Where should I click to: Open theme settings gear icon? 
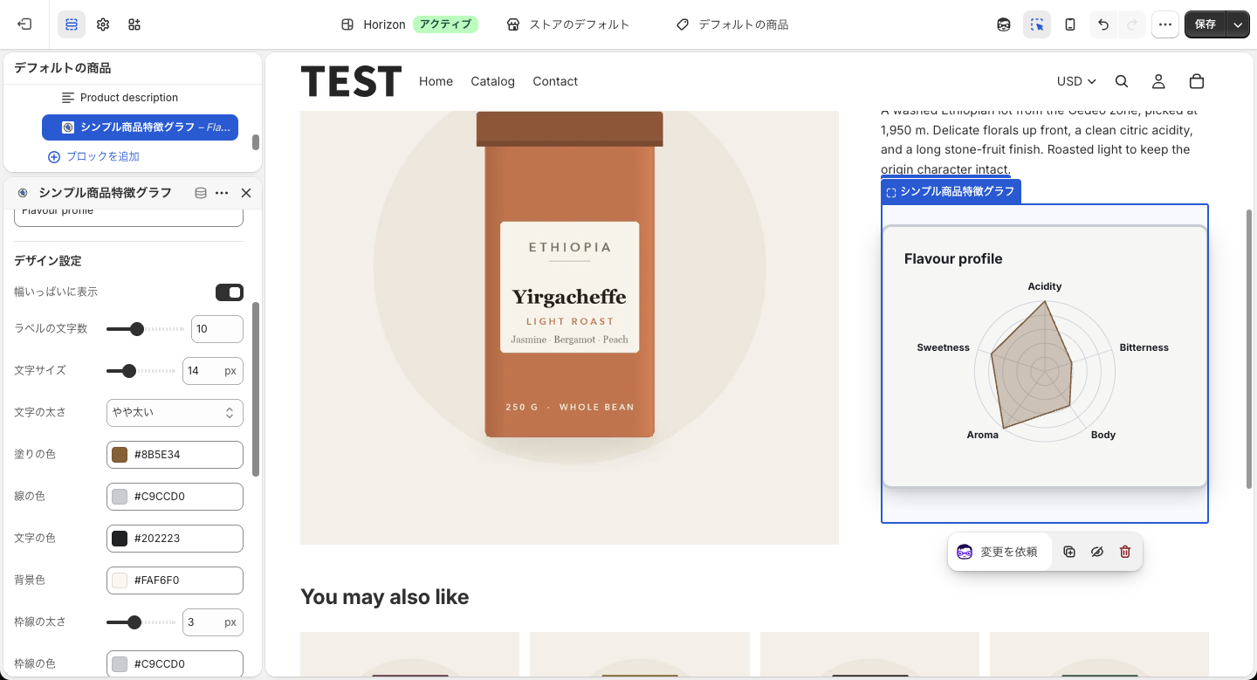pyautogui.click(x=103, y=24)
